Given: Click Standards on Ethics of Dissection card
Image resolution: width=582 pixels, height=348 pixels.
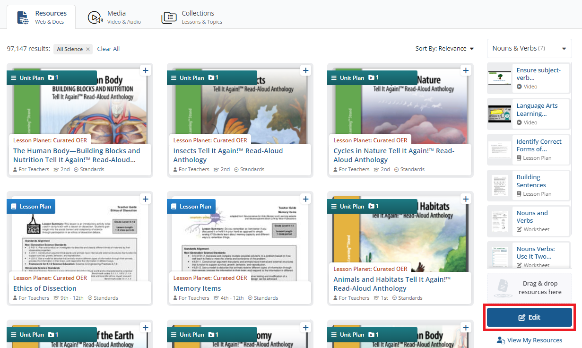Looking at the screenshot, I should 103,298.
